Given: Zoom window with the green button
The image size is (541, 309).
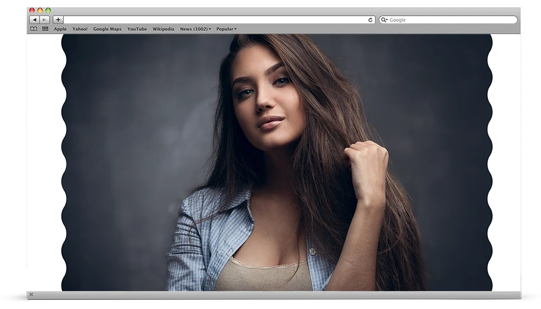Looking at the screenshot, I should [48, 10].
